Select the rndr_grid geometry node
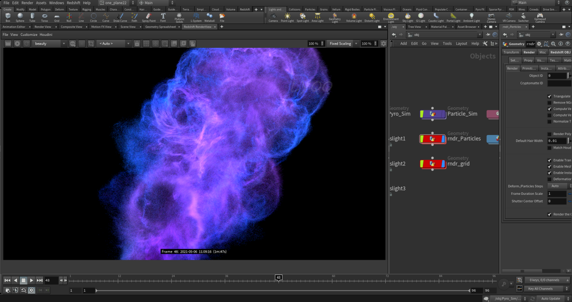This screenshot has height=302, width=572. point(433,164)
